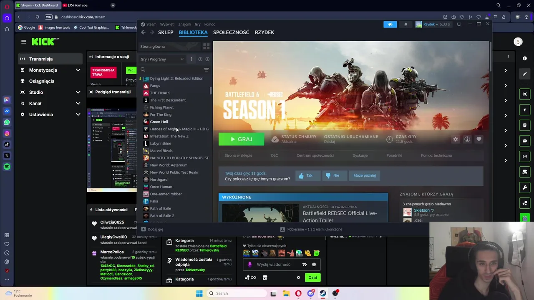This screenshot has height=300, width=534.
Task: Open Instagram in Opera sidebar
Action: coord(7,133)
